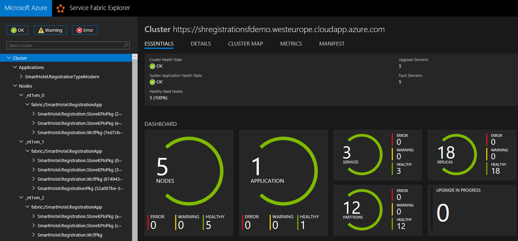Collapse the Nodes tree group

15,86
